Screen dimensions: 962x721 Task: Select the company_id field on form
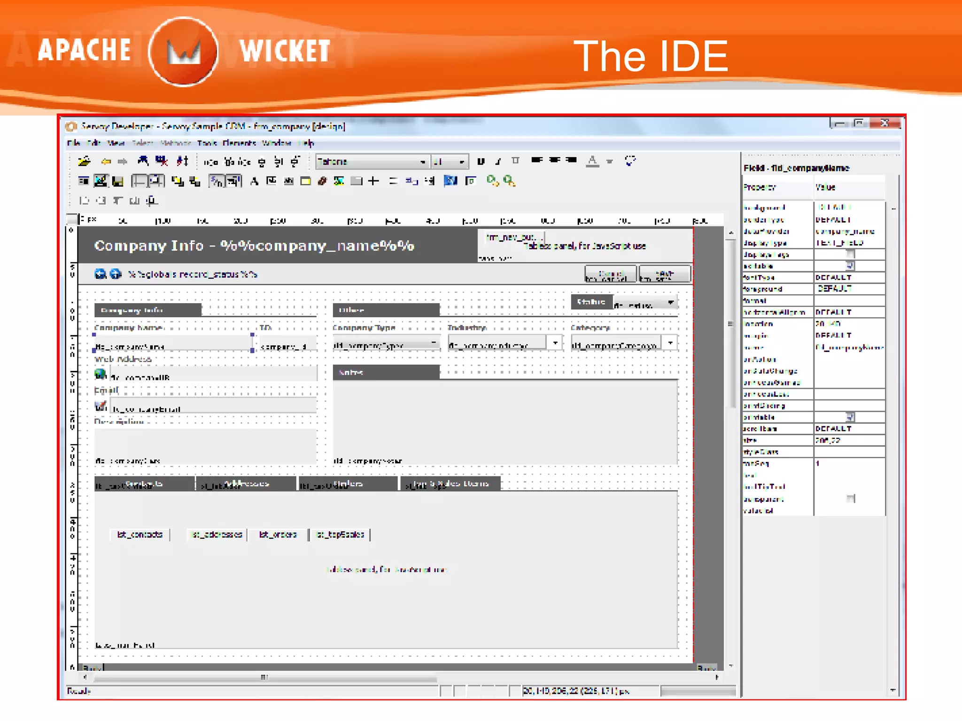288,344
